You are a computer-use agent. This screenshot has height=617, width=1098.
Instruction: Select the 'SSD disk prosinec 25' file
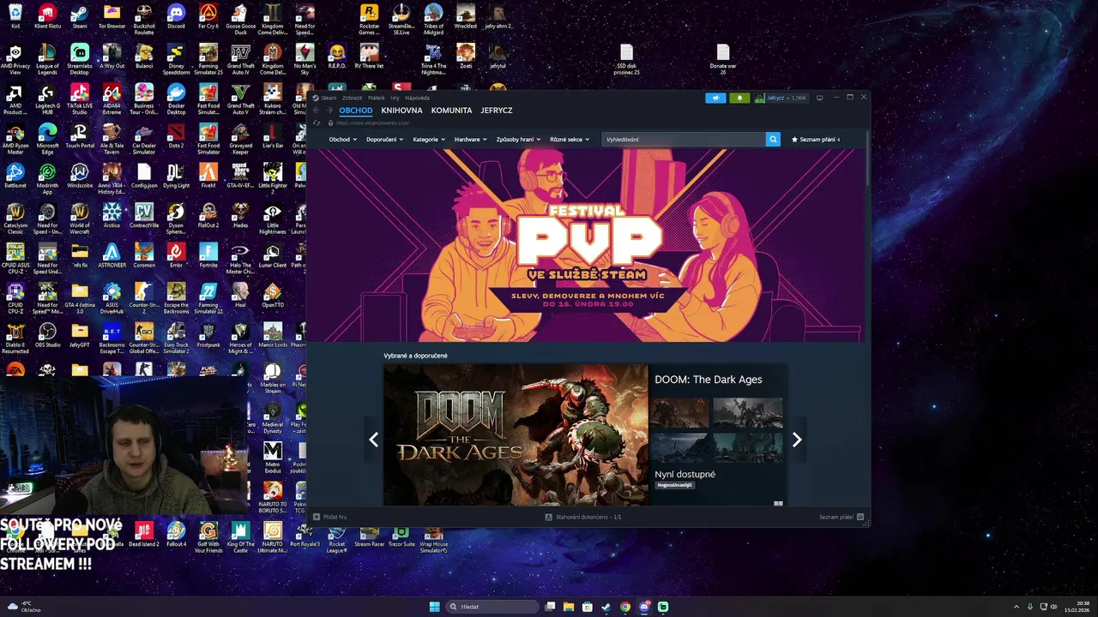(x=626, y=59)
